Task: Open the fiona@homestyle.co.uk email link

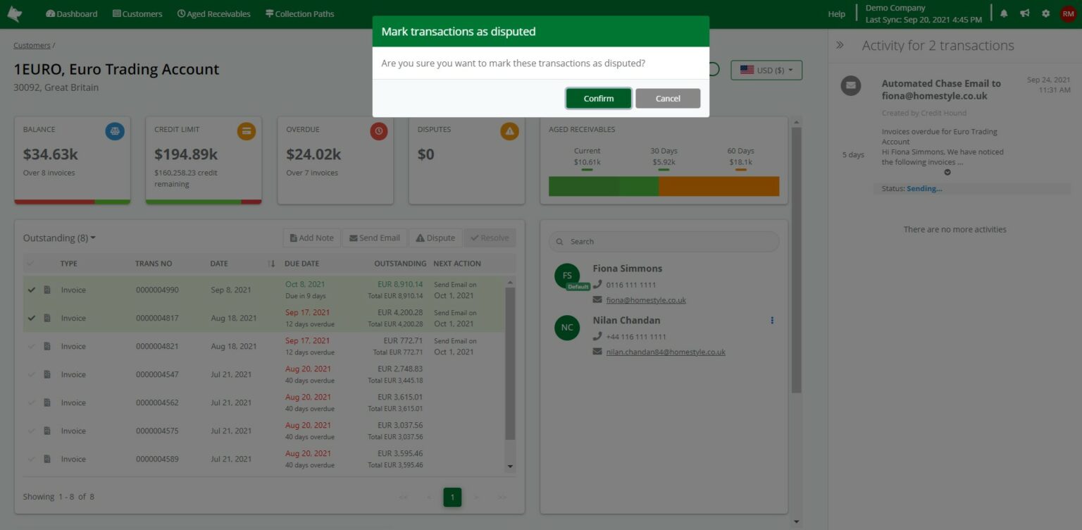Action: tap(645, 300)
